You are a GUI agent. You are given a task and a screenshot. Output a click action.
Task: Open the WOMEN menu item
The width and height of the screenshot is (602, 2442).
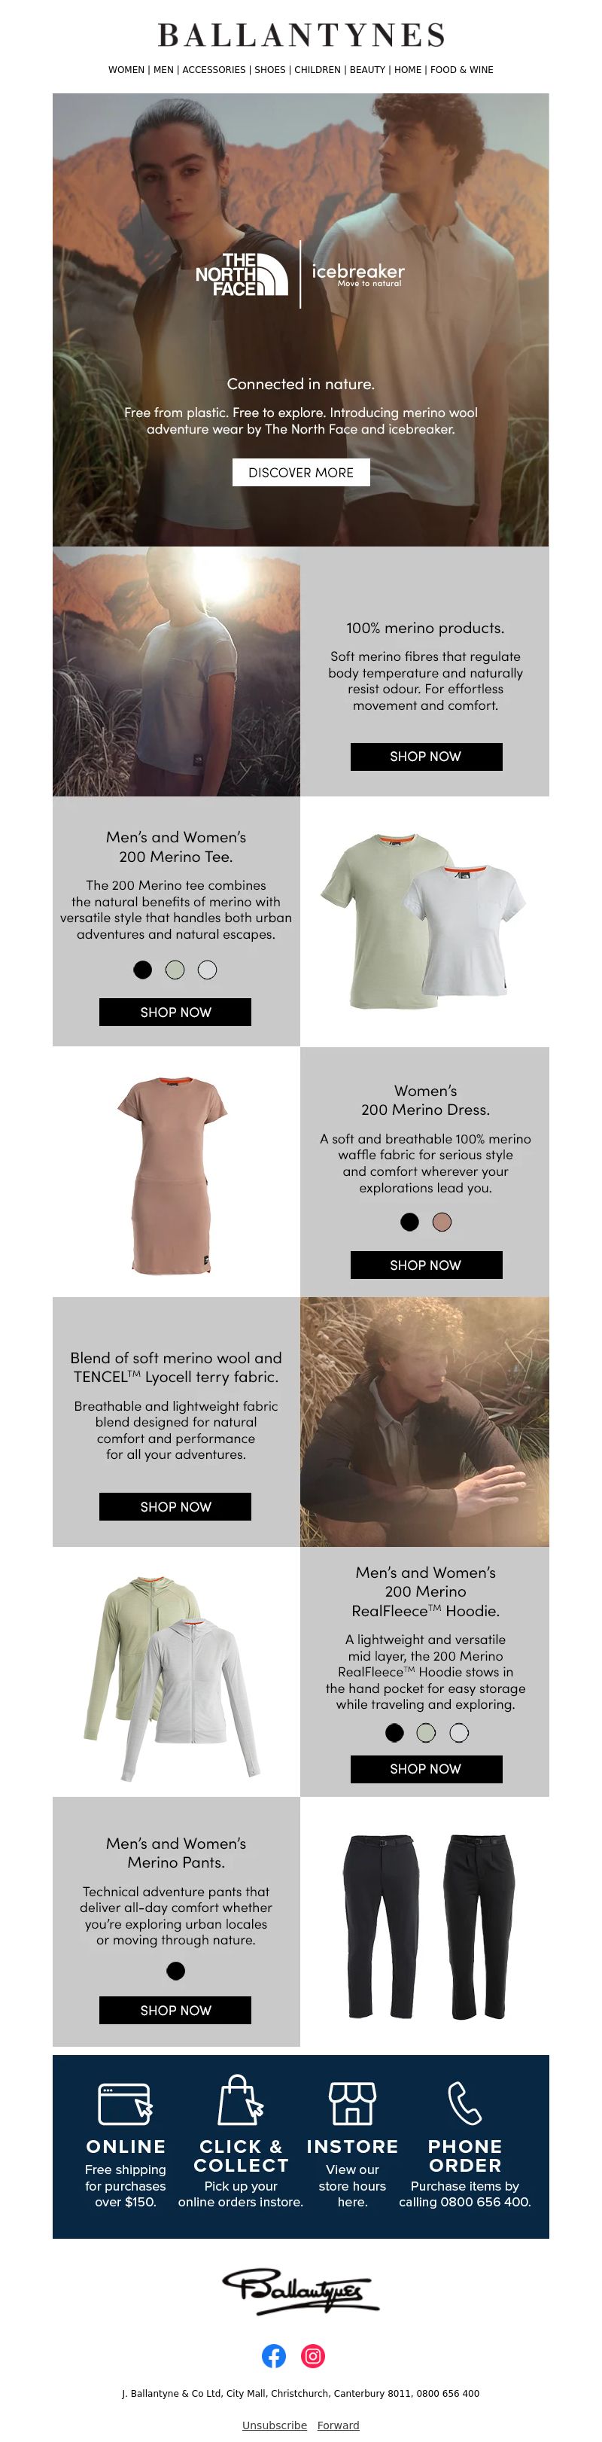[x=126, y=70]
